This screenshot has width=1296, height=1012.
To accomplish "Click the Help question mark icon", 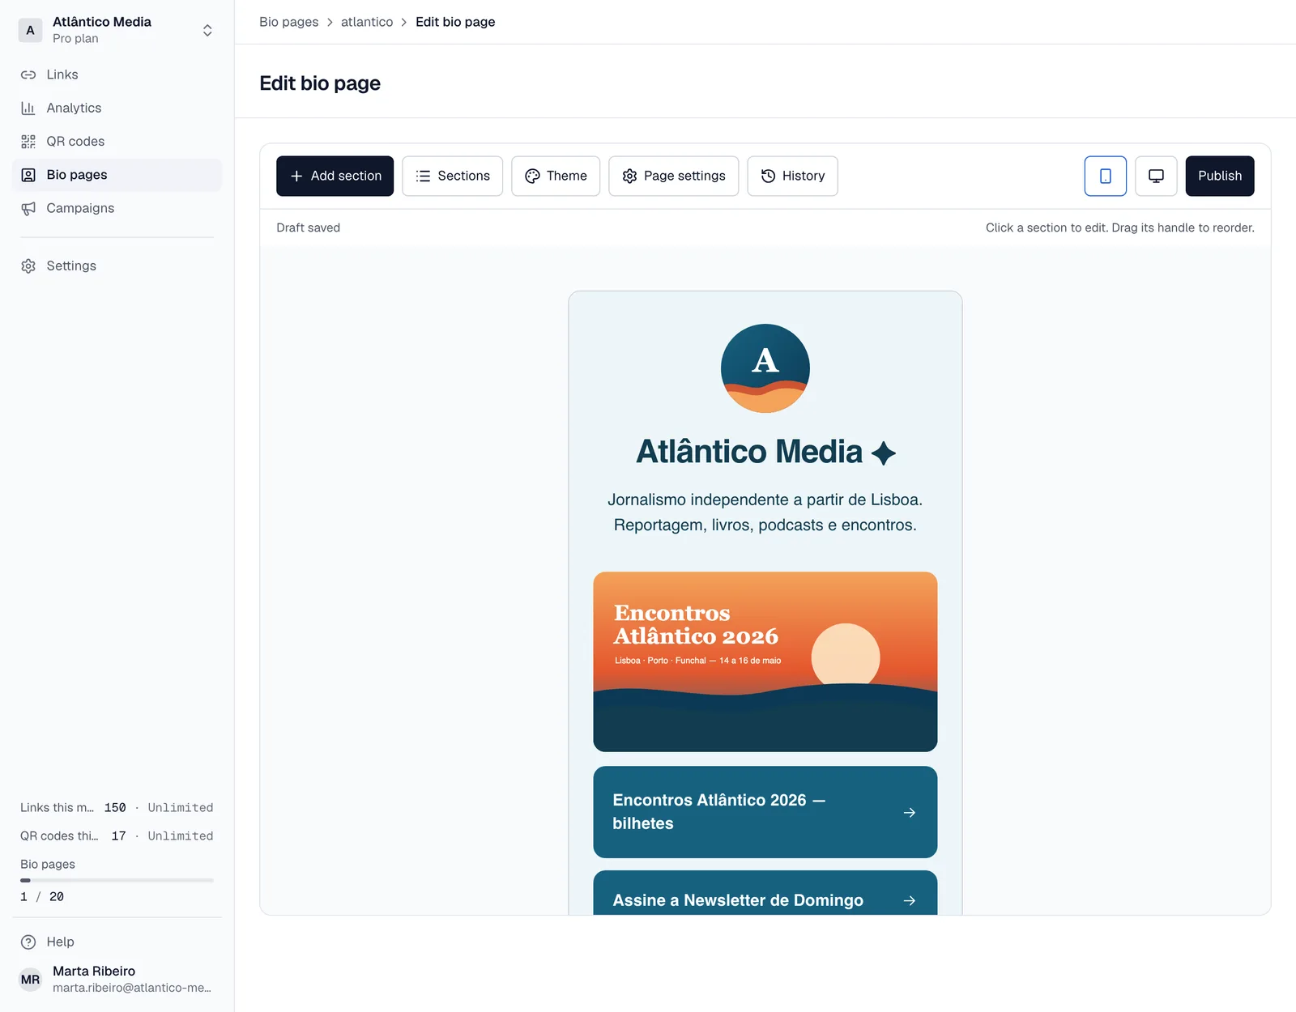I will (x=28, y=942).
